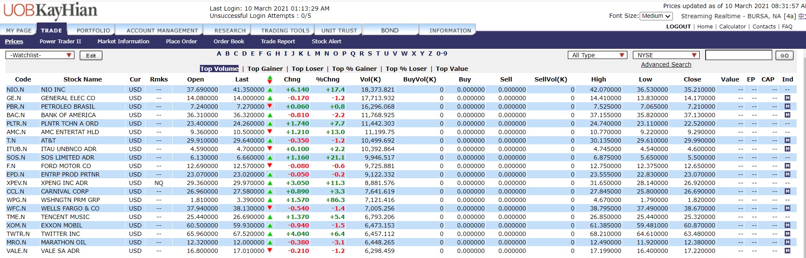Open the Font Size Medium dropdown

pos(656,16)
